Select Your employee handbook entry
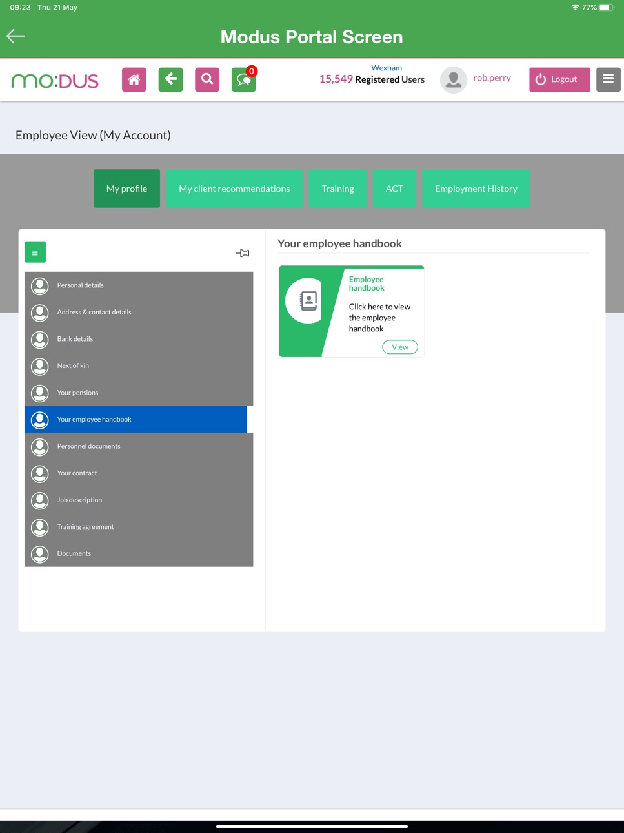This screenshot has height=833, width=624. pos(136,420)
